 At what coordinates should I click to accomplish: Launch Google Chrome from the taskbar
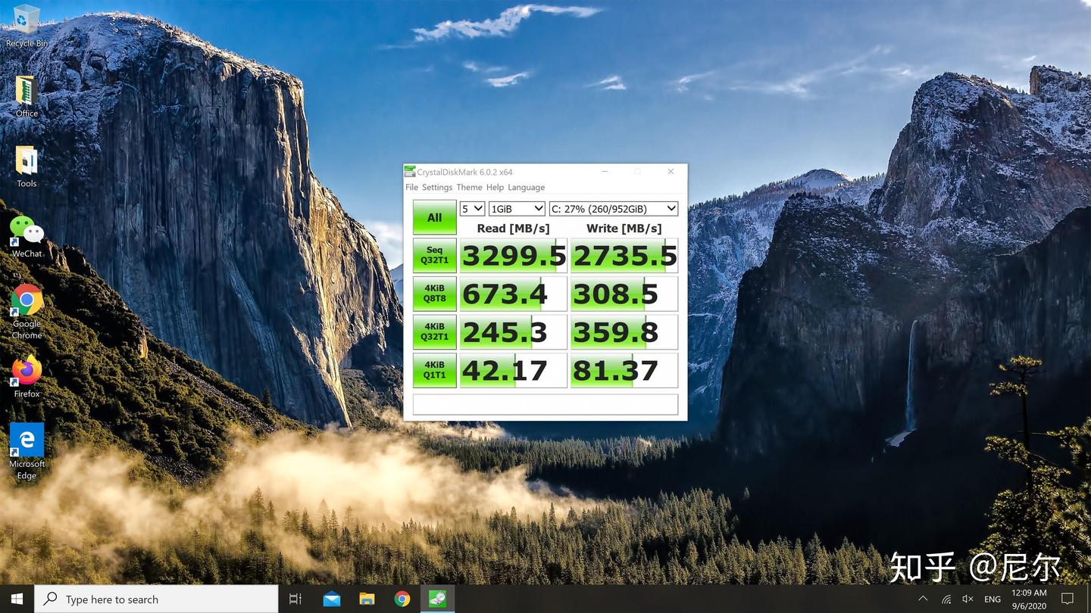(x=402, y=599)
